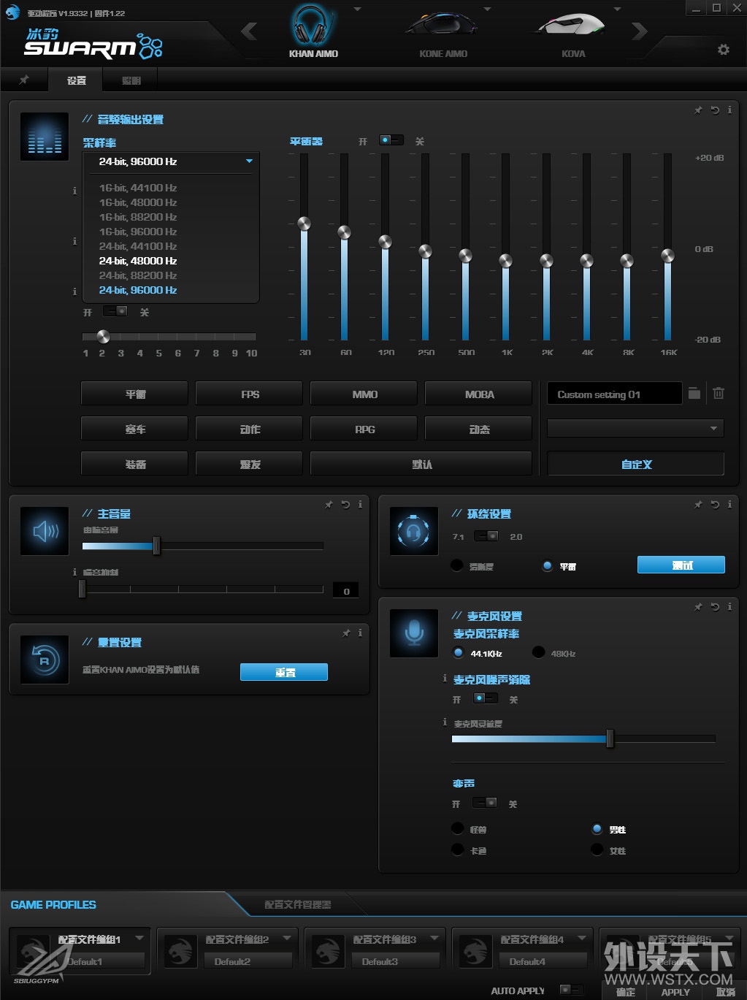Reset the surround settings panel
Screen dimensions: 747x1000
pos(715,505)
